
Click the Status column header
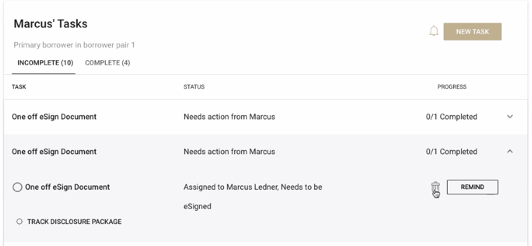tap(194, 87)
